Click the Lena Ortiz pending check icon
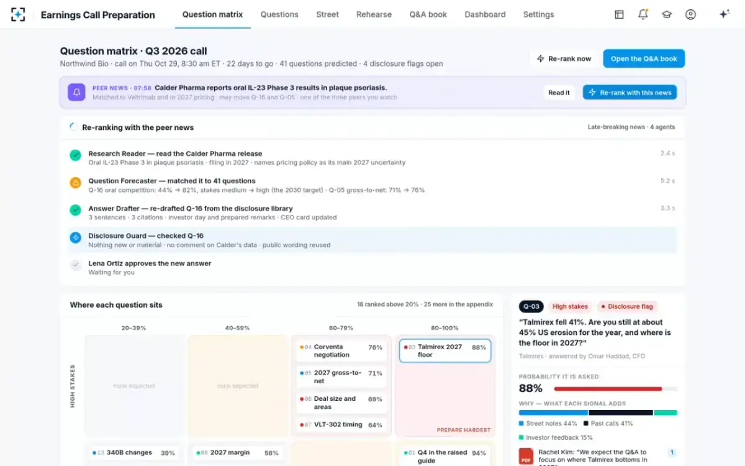 click(75, 265)
